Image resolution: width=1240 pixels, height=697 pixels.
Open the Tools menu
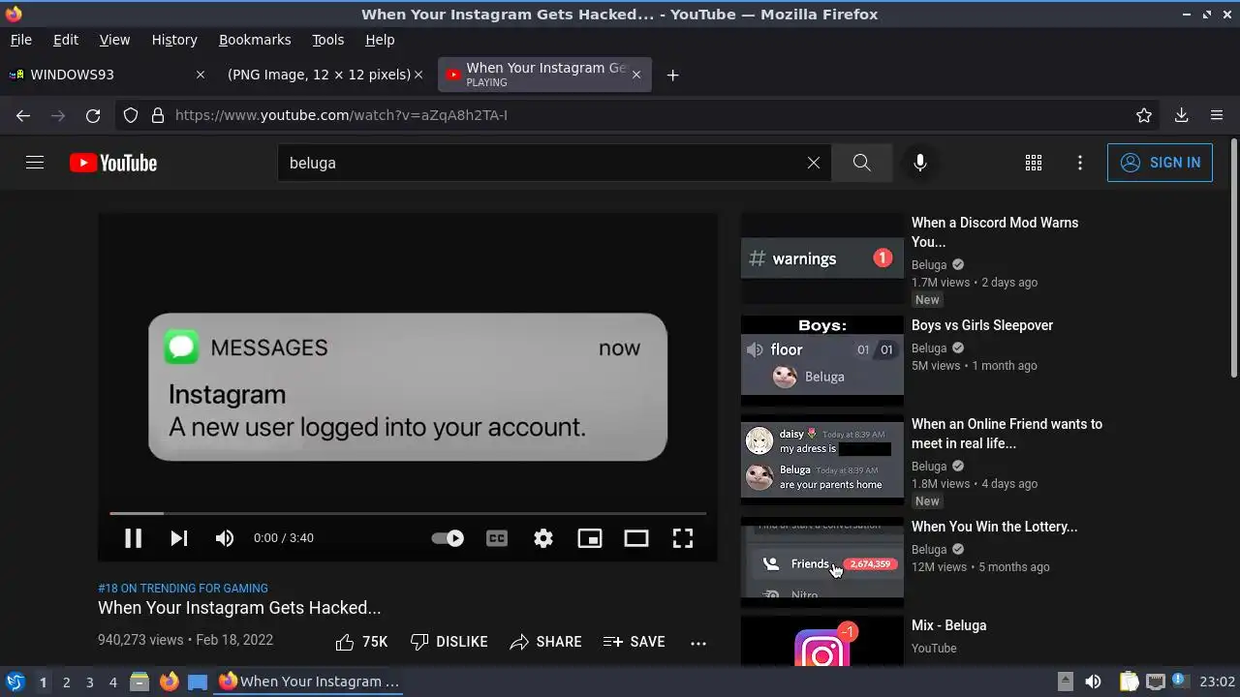coord(327,40)
